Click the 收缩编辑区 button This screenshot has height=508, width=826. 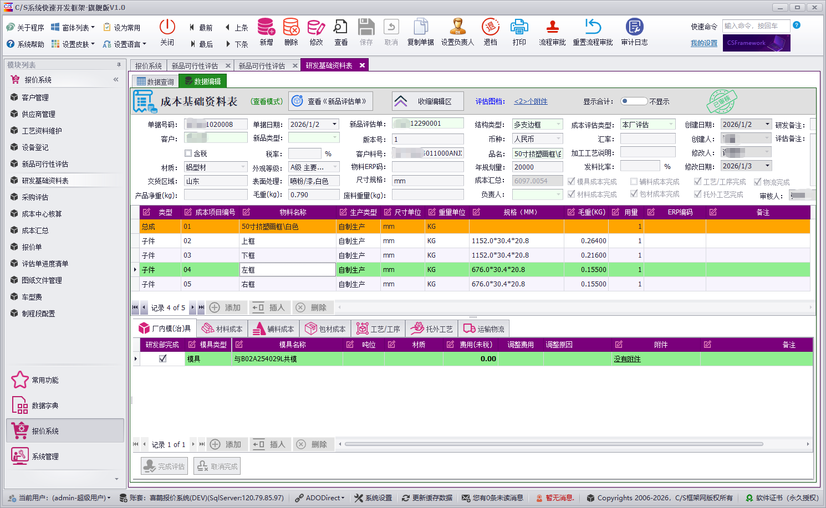(x=427, y=101)
